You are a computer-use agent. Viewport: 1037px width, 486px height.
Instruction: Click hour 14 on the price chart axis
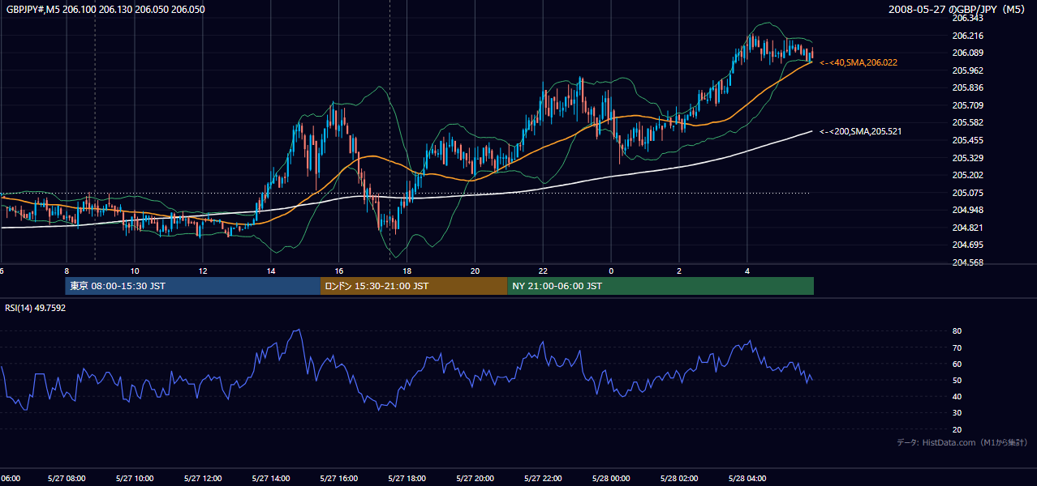click(x=271, y=271)
